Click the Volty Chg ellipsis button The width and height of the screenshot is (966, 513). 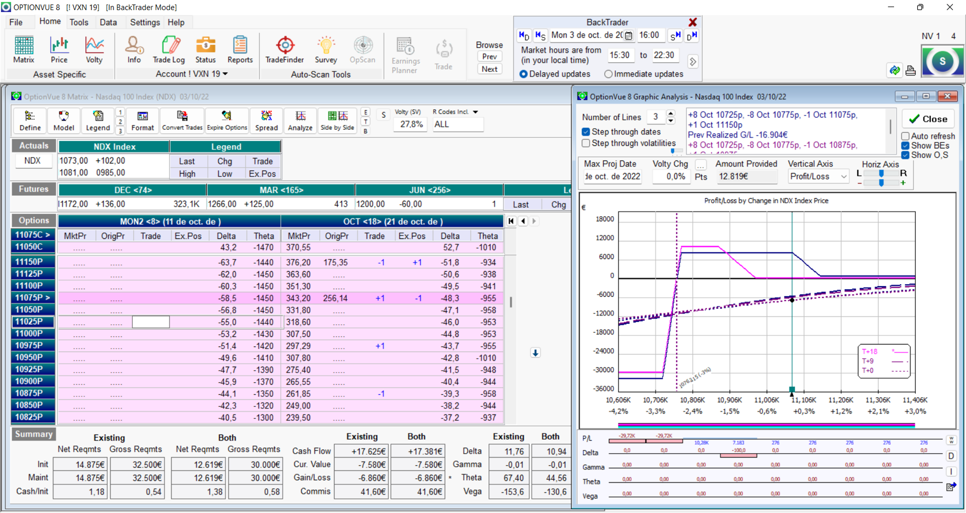(700, 165)
